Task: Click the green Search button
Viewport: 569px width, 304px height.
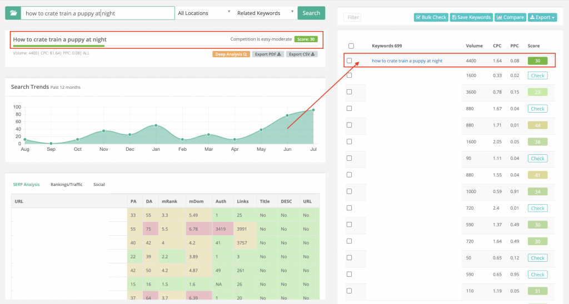Action: click(311, 13)
